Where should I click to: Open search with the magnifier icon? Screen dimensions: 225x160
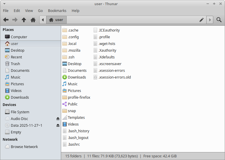pyautogui.click(x=219, y=20)
